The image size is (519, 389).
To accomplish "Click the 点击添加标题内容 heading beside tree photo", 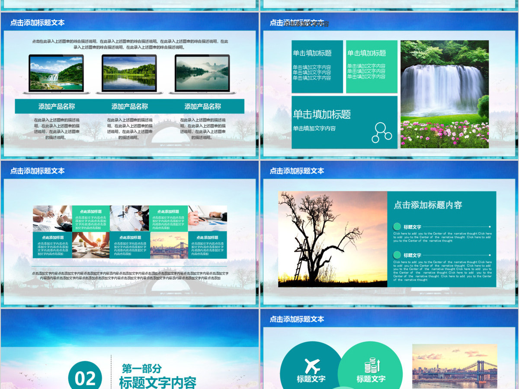I will (428, 205).
